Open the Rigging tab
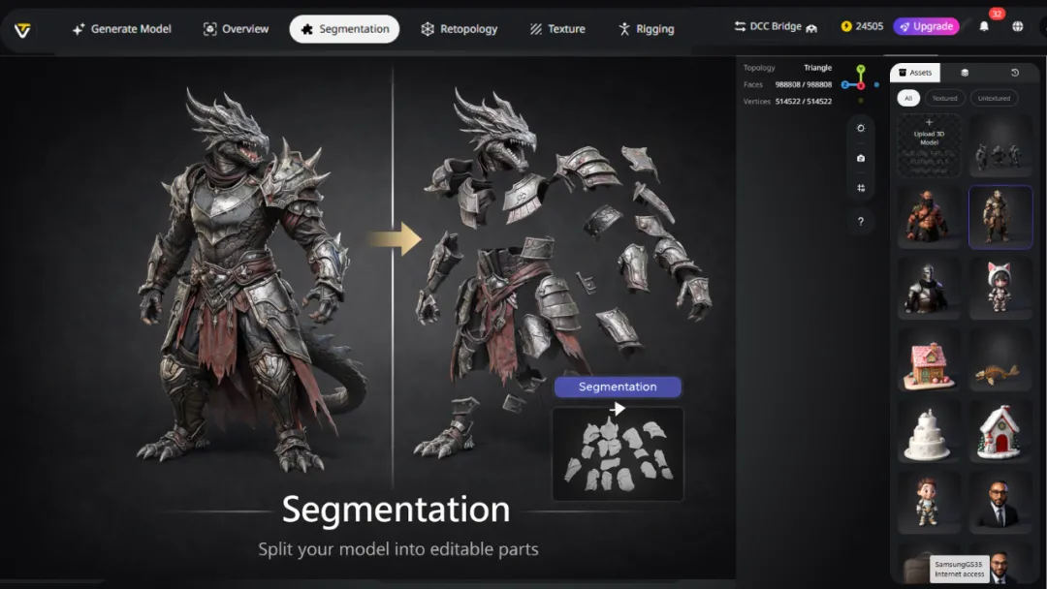 (x=647, y=29)
